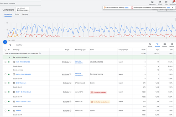This screenshot has width=176, height=117.
Task: Expand the Drafts in progress row
Action: (10, 57)
